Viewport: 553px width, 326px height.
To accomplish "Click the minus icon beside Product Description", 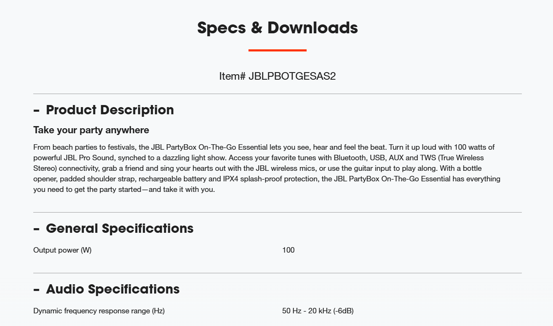I will [37, 110].
